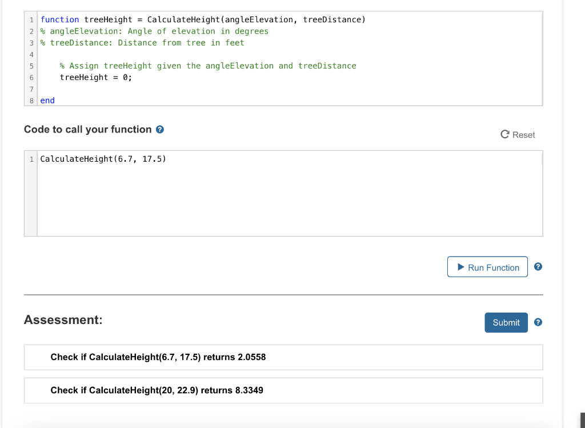Click the treeHeight assignment on line 6
The width and height of the screenshot is (585, 428).
(x=95, y=77)
